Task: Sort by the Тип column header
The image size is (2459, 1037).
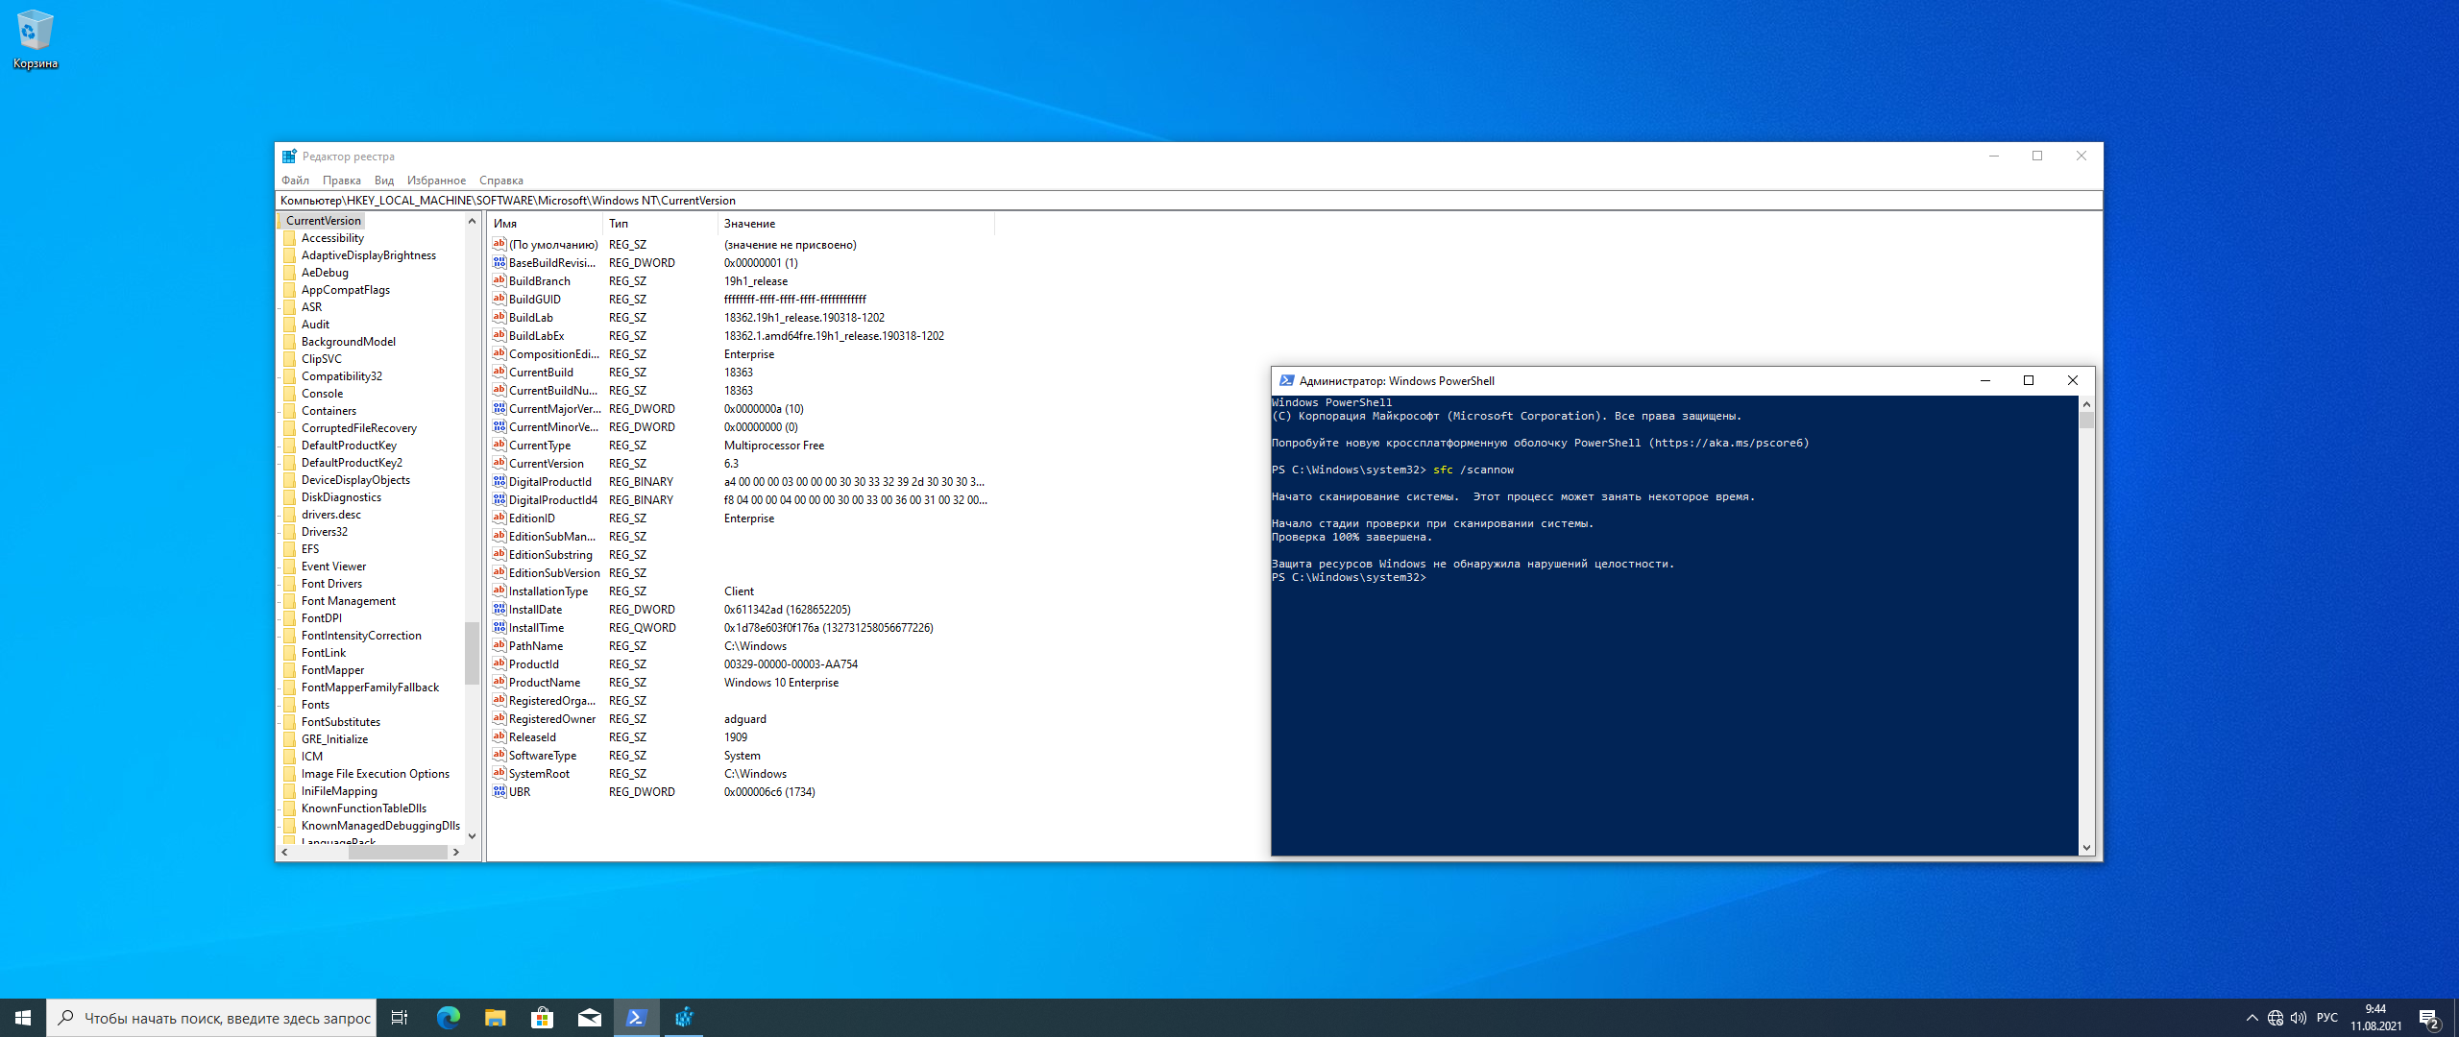Action: pos(661,224)
